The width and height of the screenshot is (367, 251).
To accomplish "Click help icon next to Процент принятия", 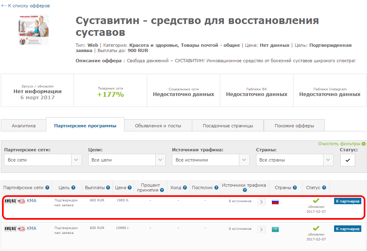I will coord(162,190).
